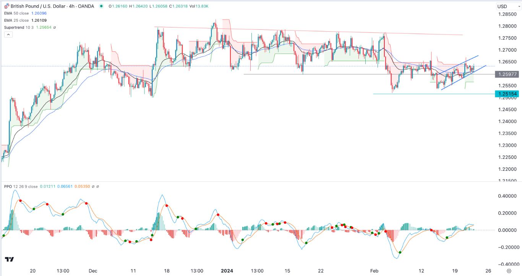522x276 pixels.
Task: Open the 4h timeframe selector
Action: click(x=71, y=6)
